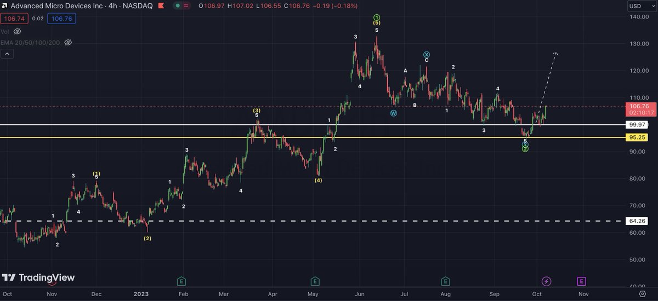Select the yellow (2) wave label
The image size is (658, 301).
[148, 239]
